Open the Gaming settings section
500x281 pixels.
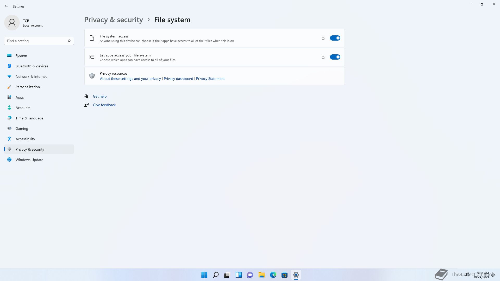(x=22, y=129)
